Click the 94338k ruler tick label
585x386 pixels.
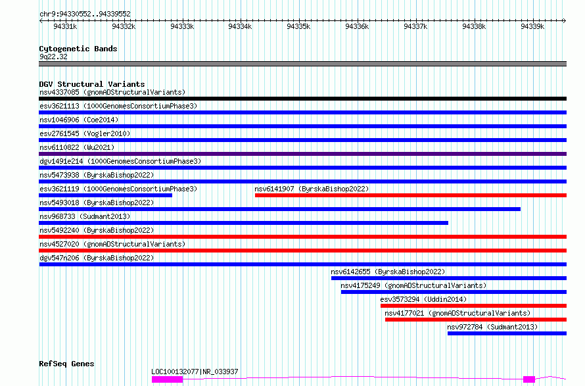pos(474,26)
